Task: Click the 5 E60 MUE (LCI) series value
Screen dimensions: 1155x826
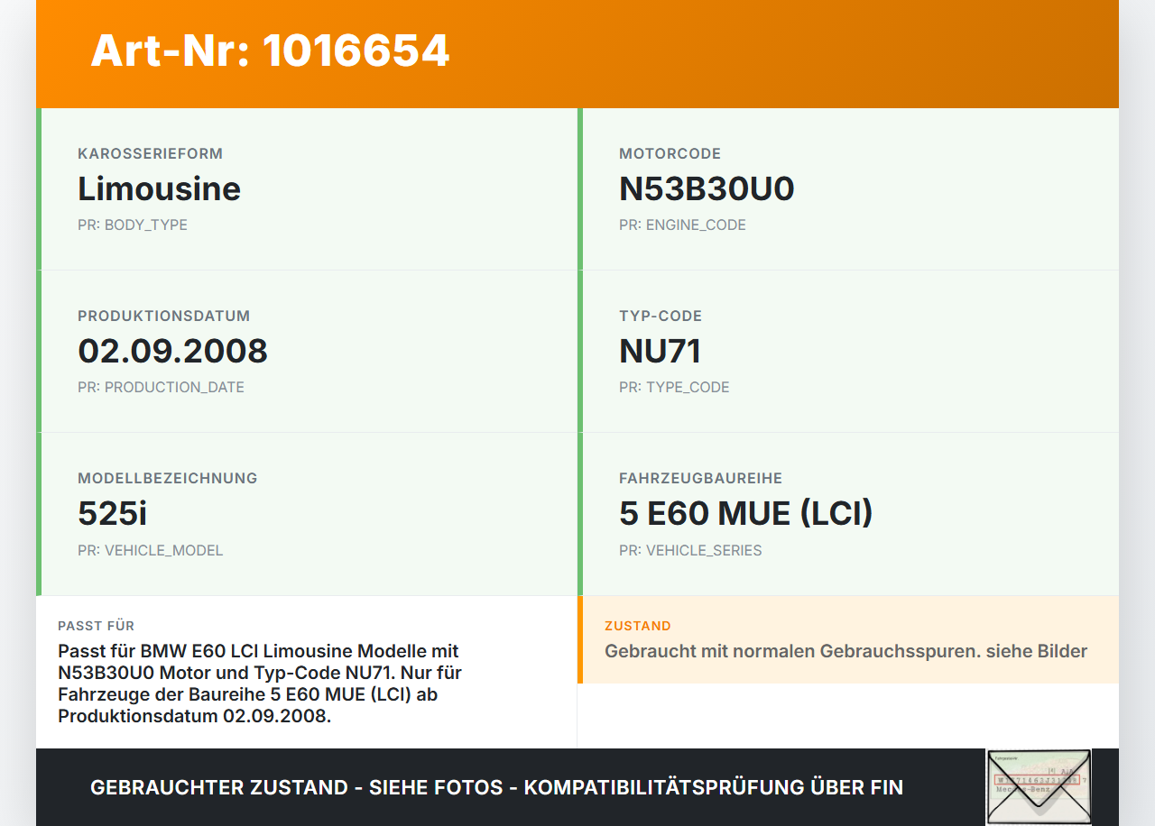Action: coord(745,514)
